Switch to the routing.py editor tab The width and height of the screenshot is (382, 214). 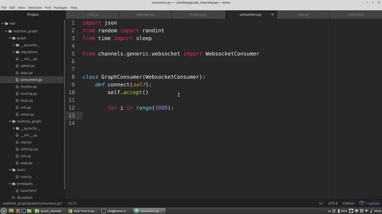click(198, 14)
